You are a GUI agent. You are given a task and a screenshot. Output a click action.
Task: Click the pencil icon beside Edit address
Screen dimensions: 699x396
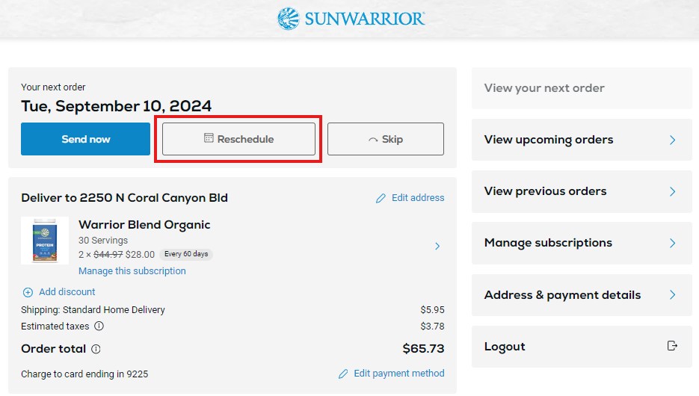click(381, 198)
